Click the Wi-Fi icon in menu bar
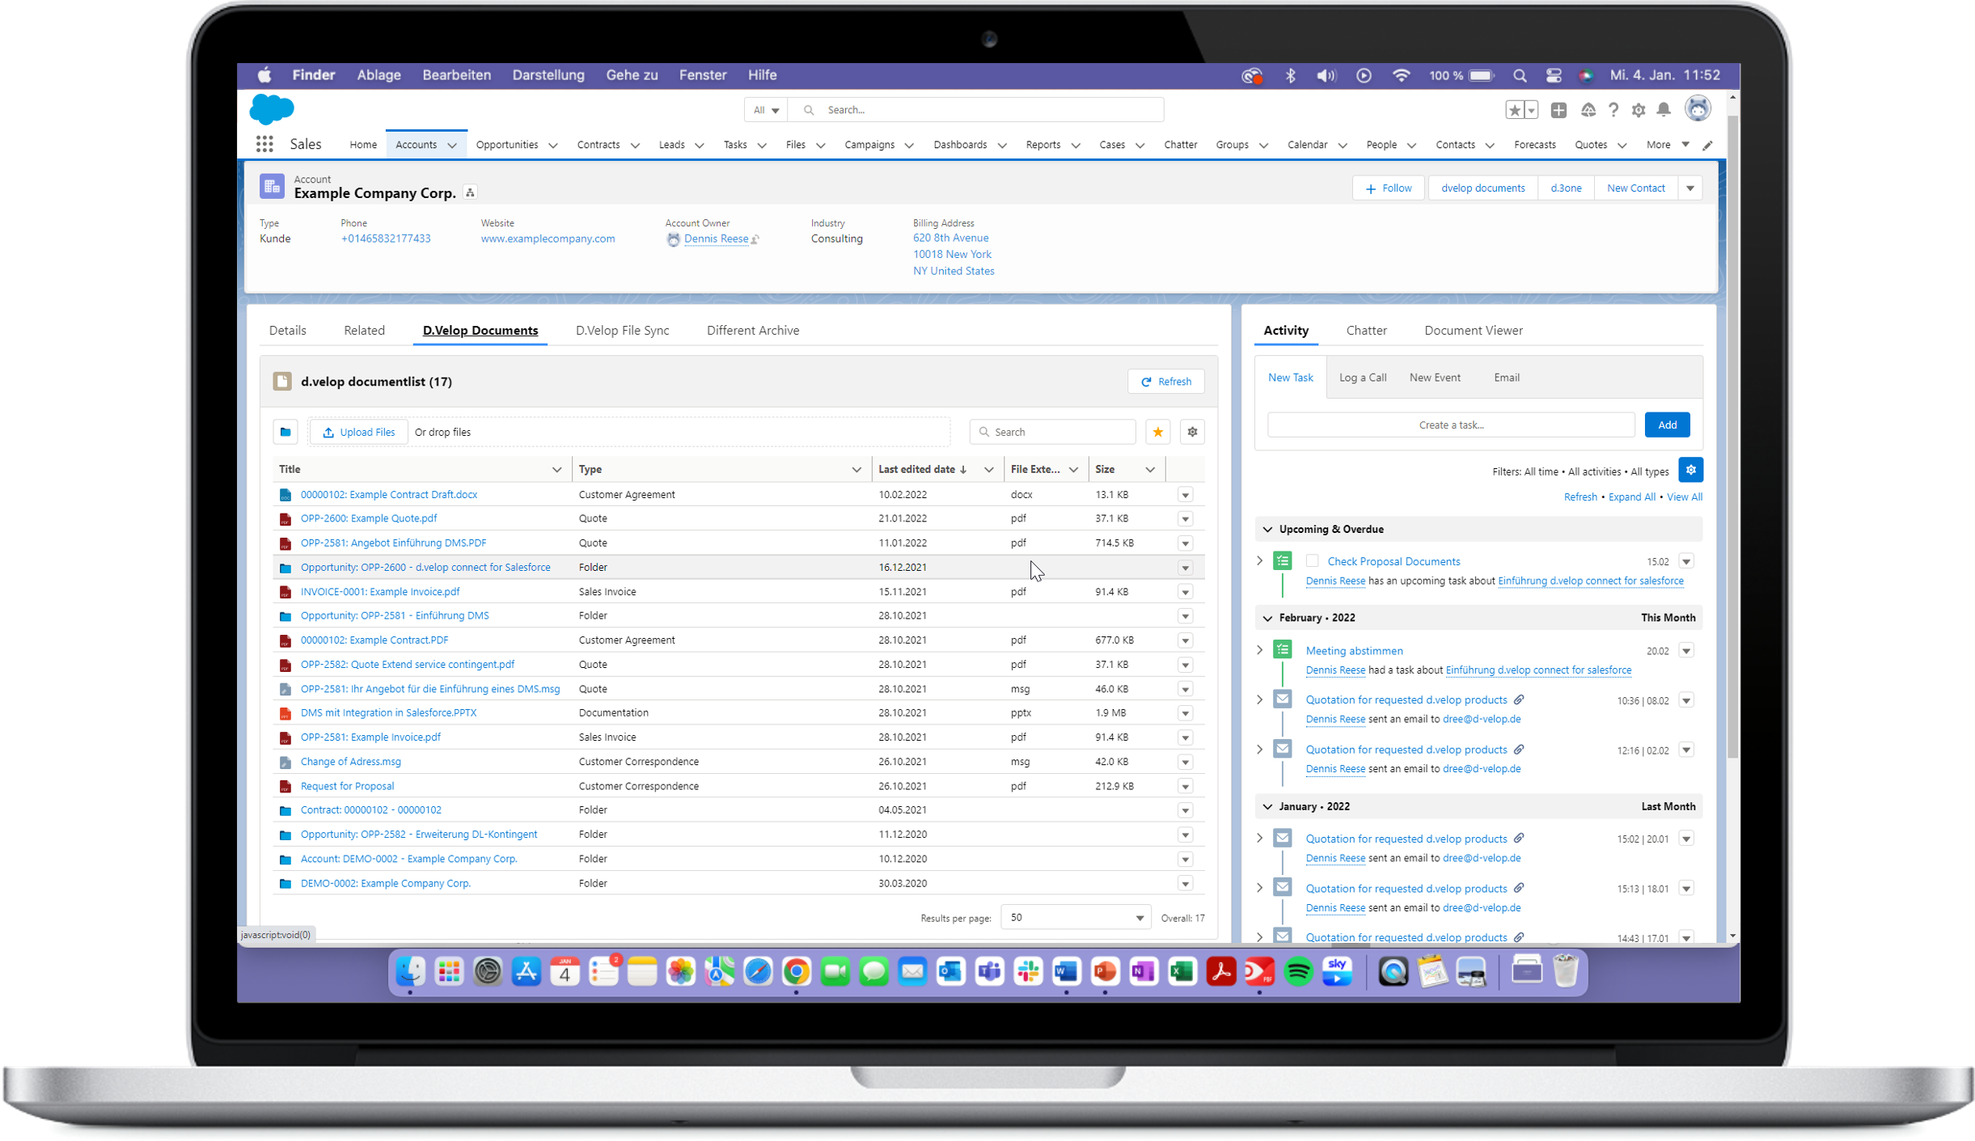The height and width of the screenshot is (1141, 1975). [1401, 75]
